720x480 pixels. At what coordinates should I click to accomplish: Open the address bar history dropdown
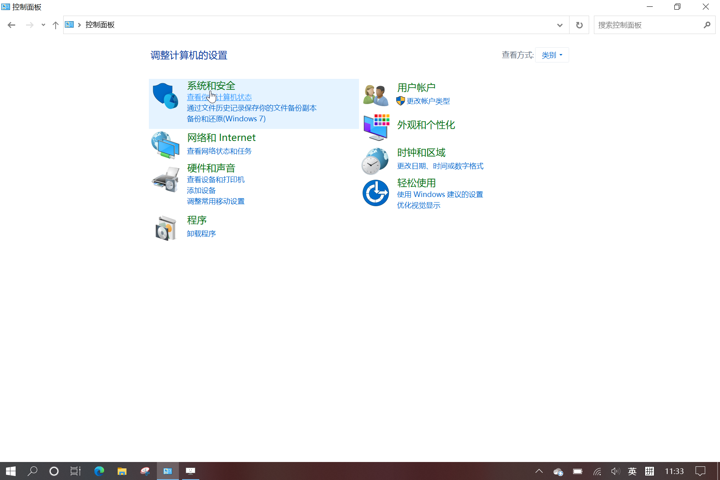coord(560,25)
